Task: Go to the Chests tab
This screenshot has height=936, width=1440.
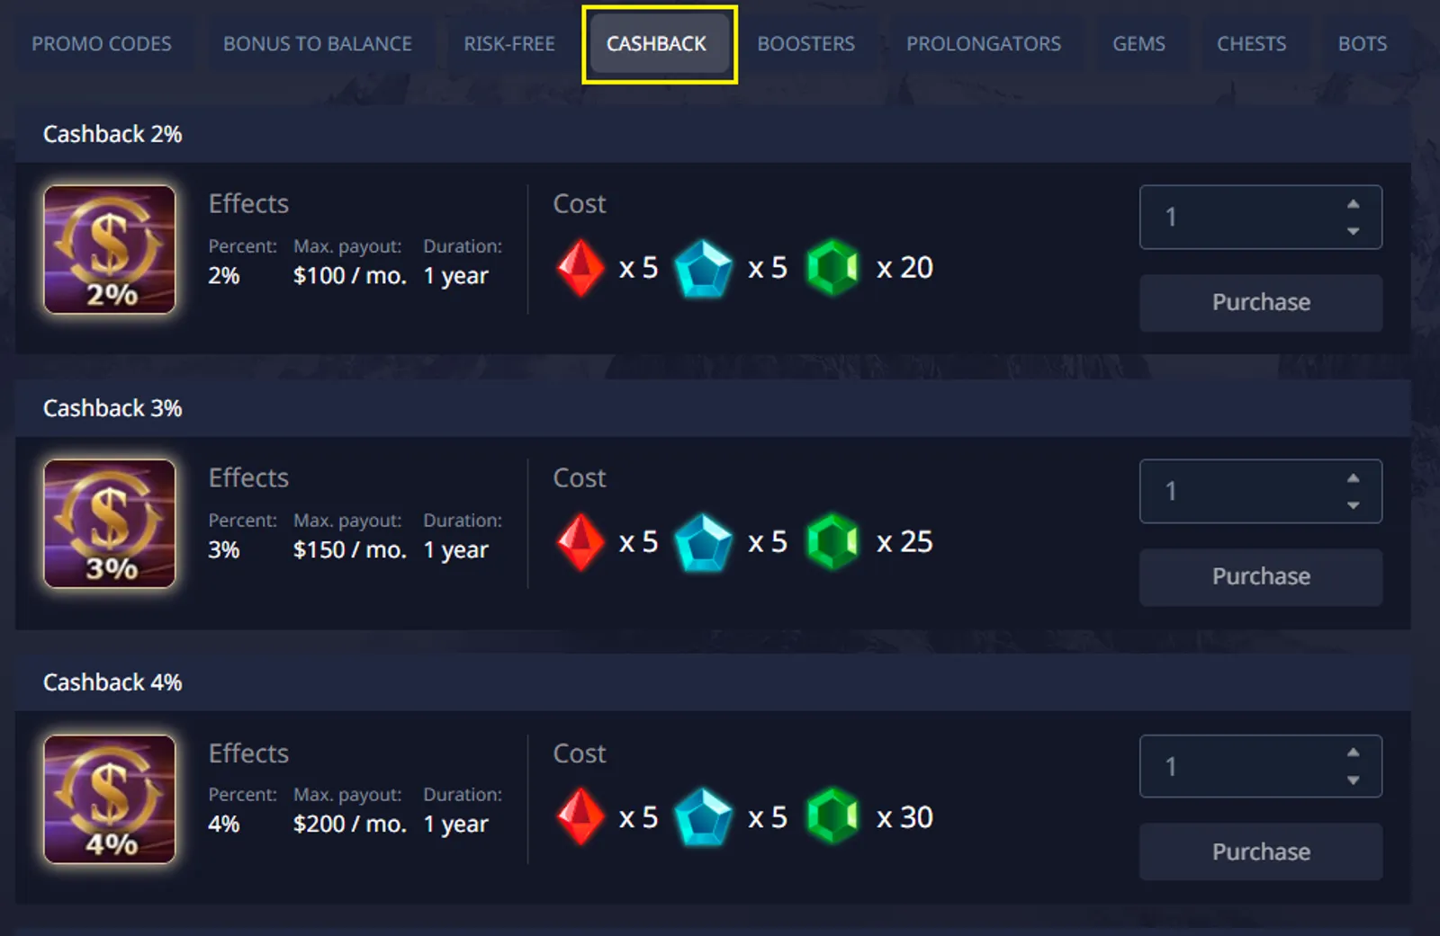Action: [x=1251, y=44]
